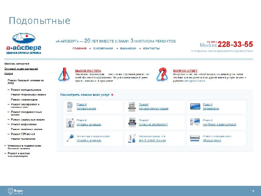The height and width of the screenshot is (196, 261).
Task: Collapse dash marker beside 'Ремонт СВЧ-печей'
Action: click(8, 134)
